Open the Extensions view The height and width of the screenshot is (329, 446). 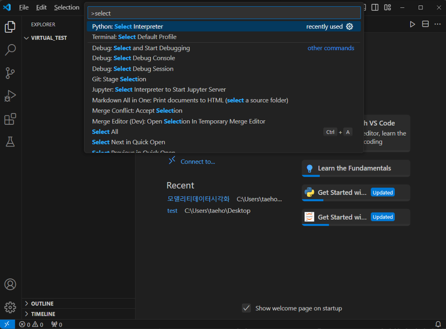click(10, 119)
